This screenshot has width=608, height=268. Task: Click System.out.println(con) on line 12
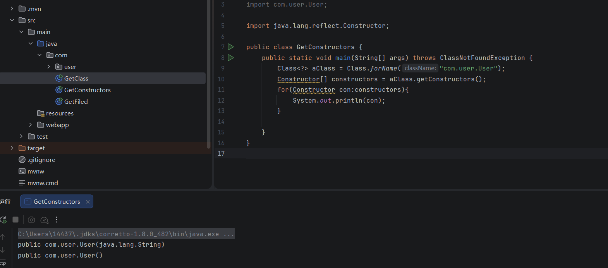coord(339,101)
